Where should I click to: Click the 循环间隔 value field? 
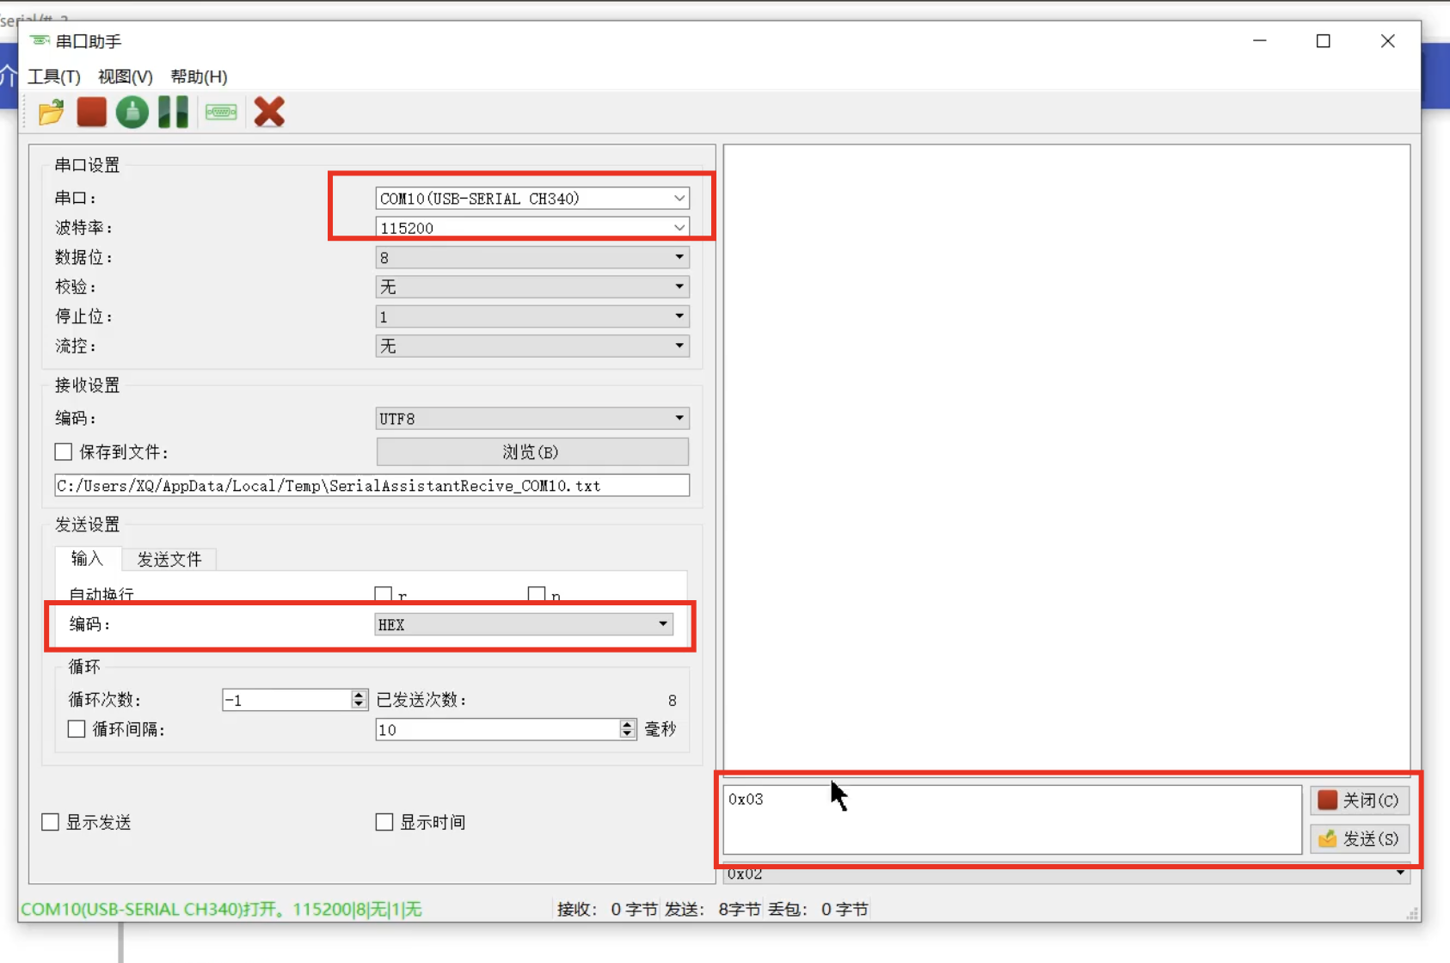click(497, 730)
